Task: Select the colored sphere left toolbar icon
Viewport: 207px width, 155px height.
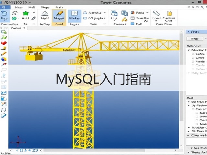Action: pos(4,59)
